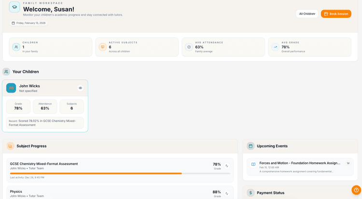This screenshot has height=199, width=362.
Task: Click the Welcome, Susan! heading
Action: (x=49, y=9)
